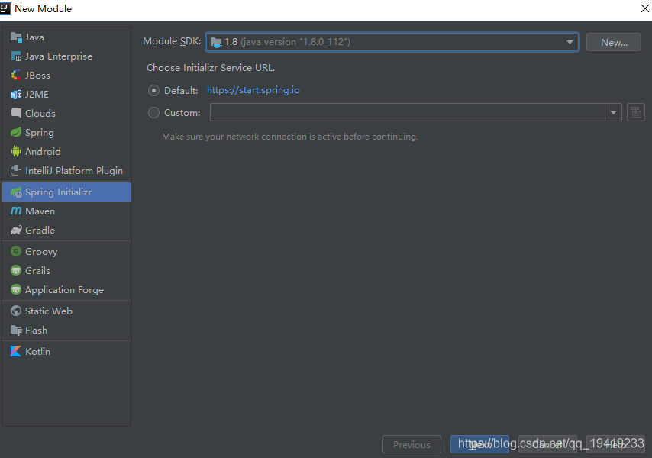Click the Groovy G icon

pyautogui.click(x=16, y=251)
